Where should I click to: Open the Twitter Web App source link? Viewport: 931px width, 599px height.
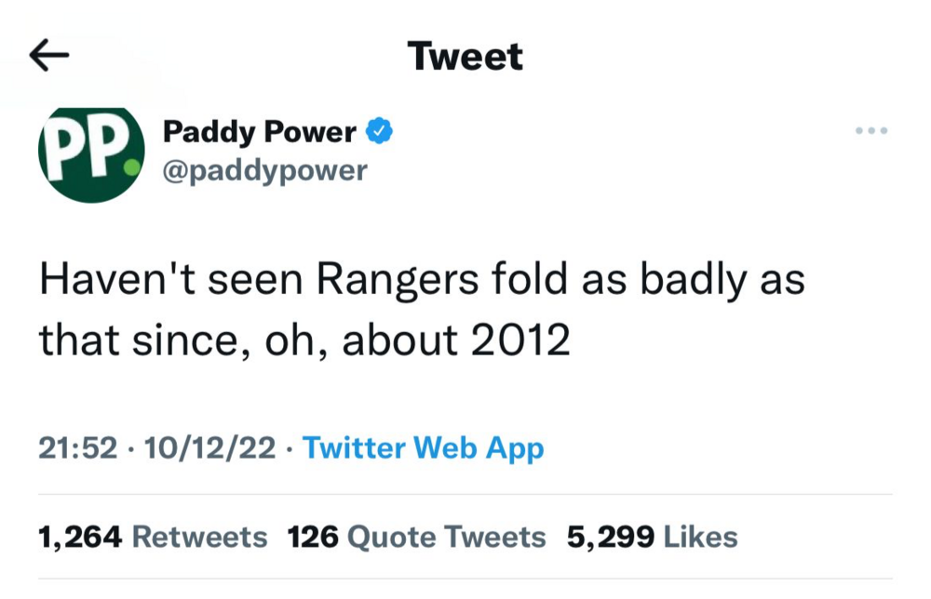424,448
